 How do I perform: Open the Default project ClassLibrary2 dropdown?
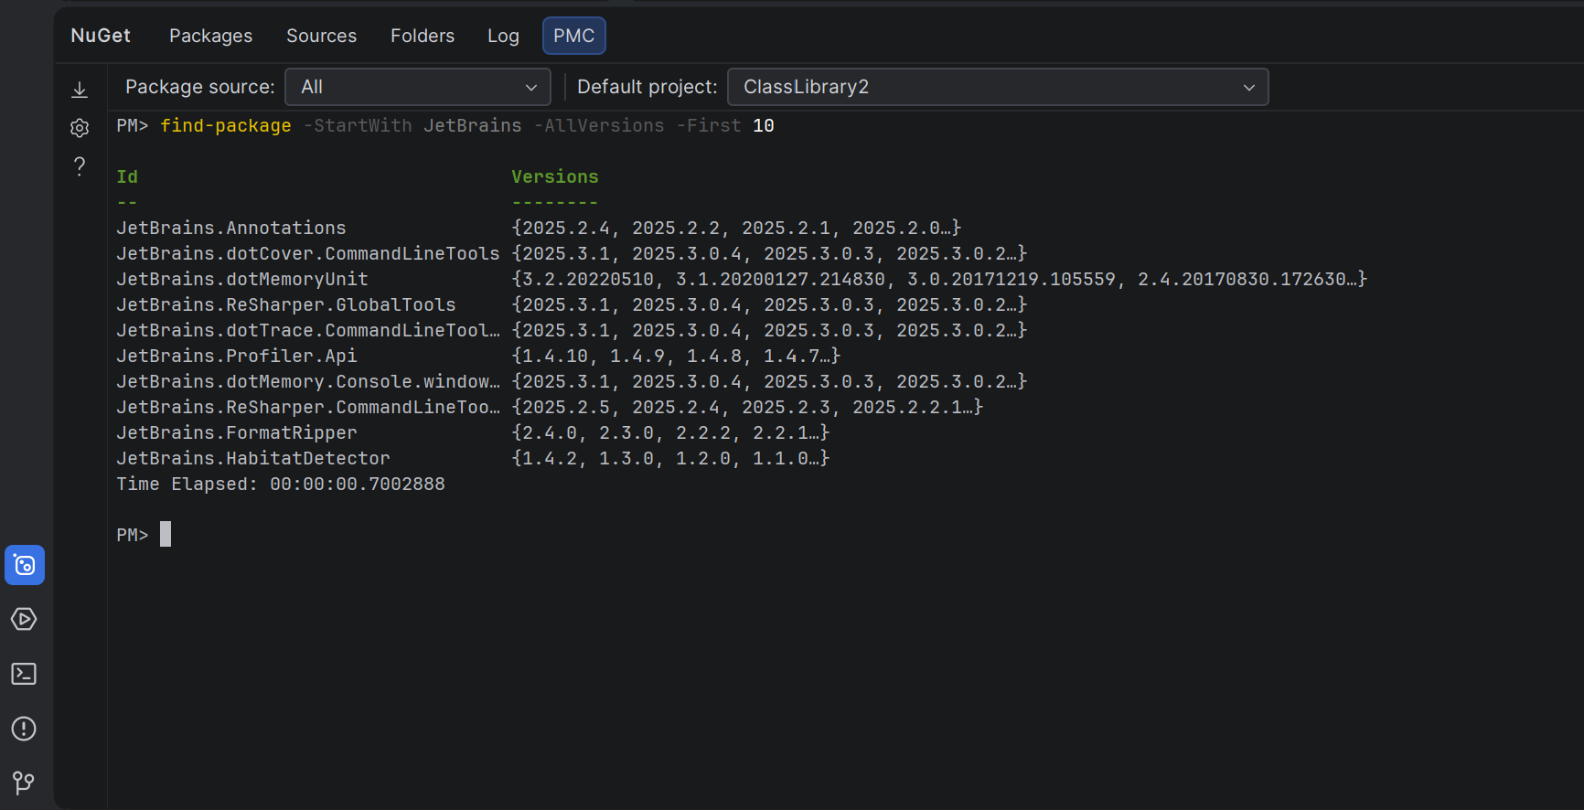click(997, 87)
